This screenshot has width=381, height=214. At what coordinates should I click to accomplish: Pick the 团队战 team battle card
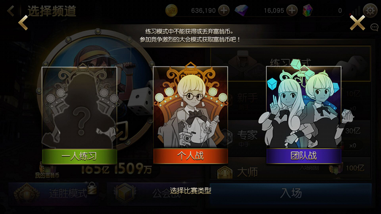(304, 115)
